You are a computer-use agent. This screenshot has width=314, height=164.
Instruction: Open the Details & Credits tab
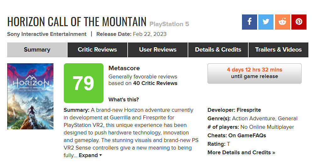[218, 50]
